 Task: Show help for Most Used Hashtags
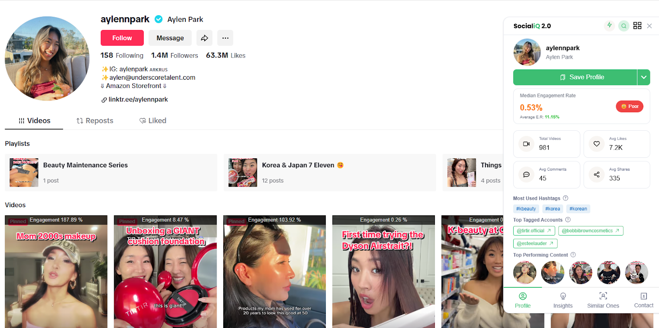pos(566,198)
